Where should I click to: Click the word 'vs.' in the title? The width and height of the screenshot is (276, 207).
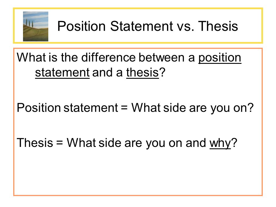tap(185, 26)
